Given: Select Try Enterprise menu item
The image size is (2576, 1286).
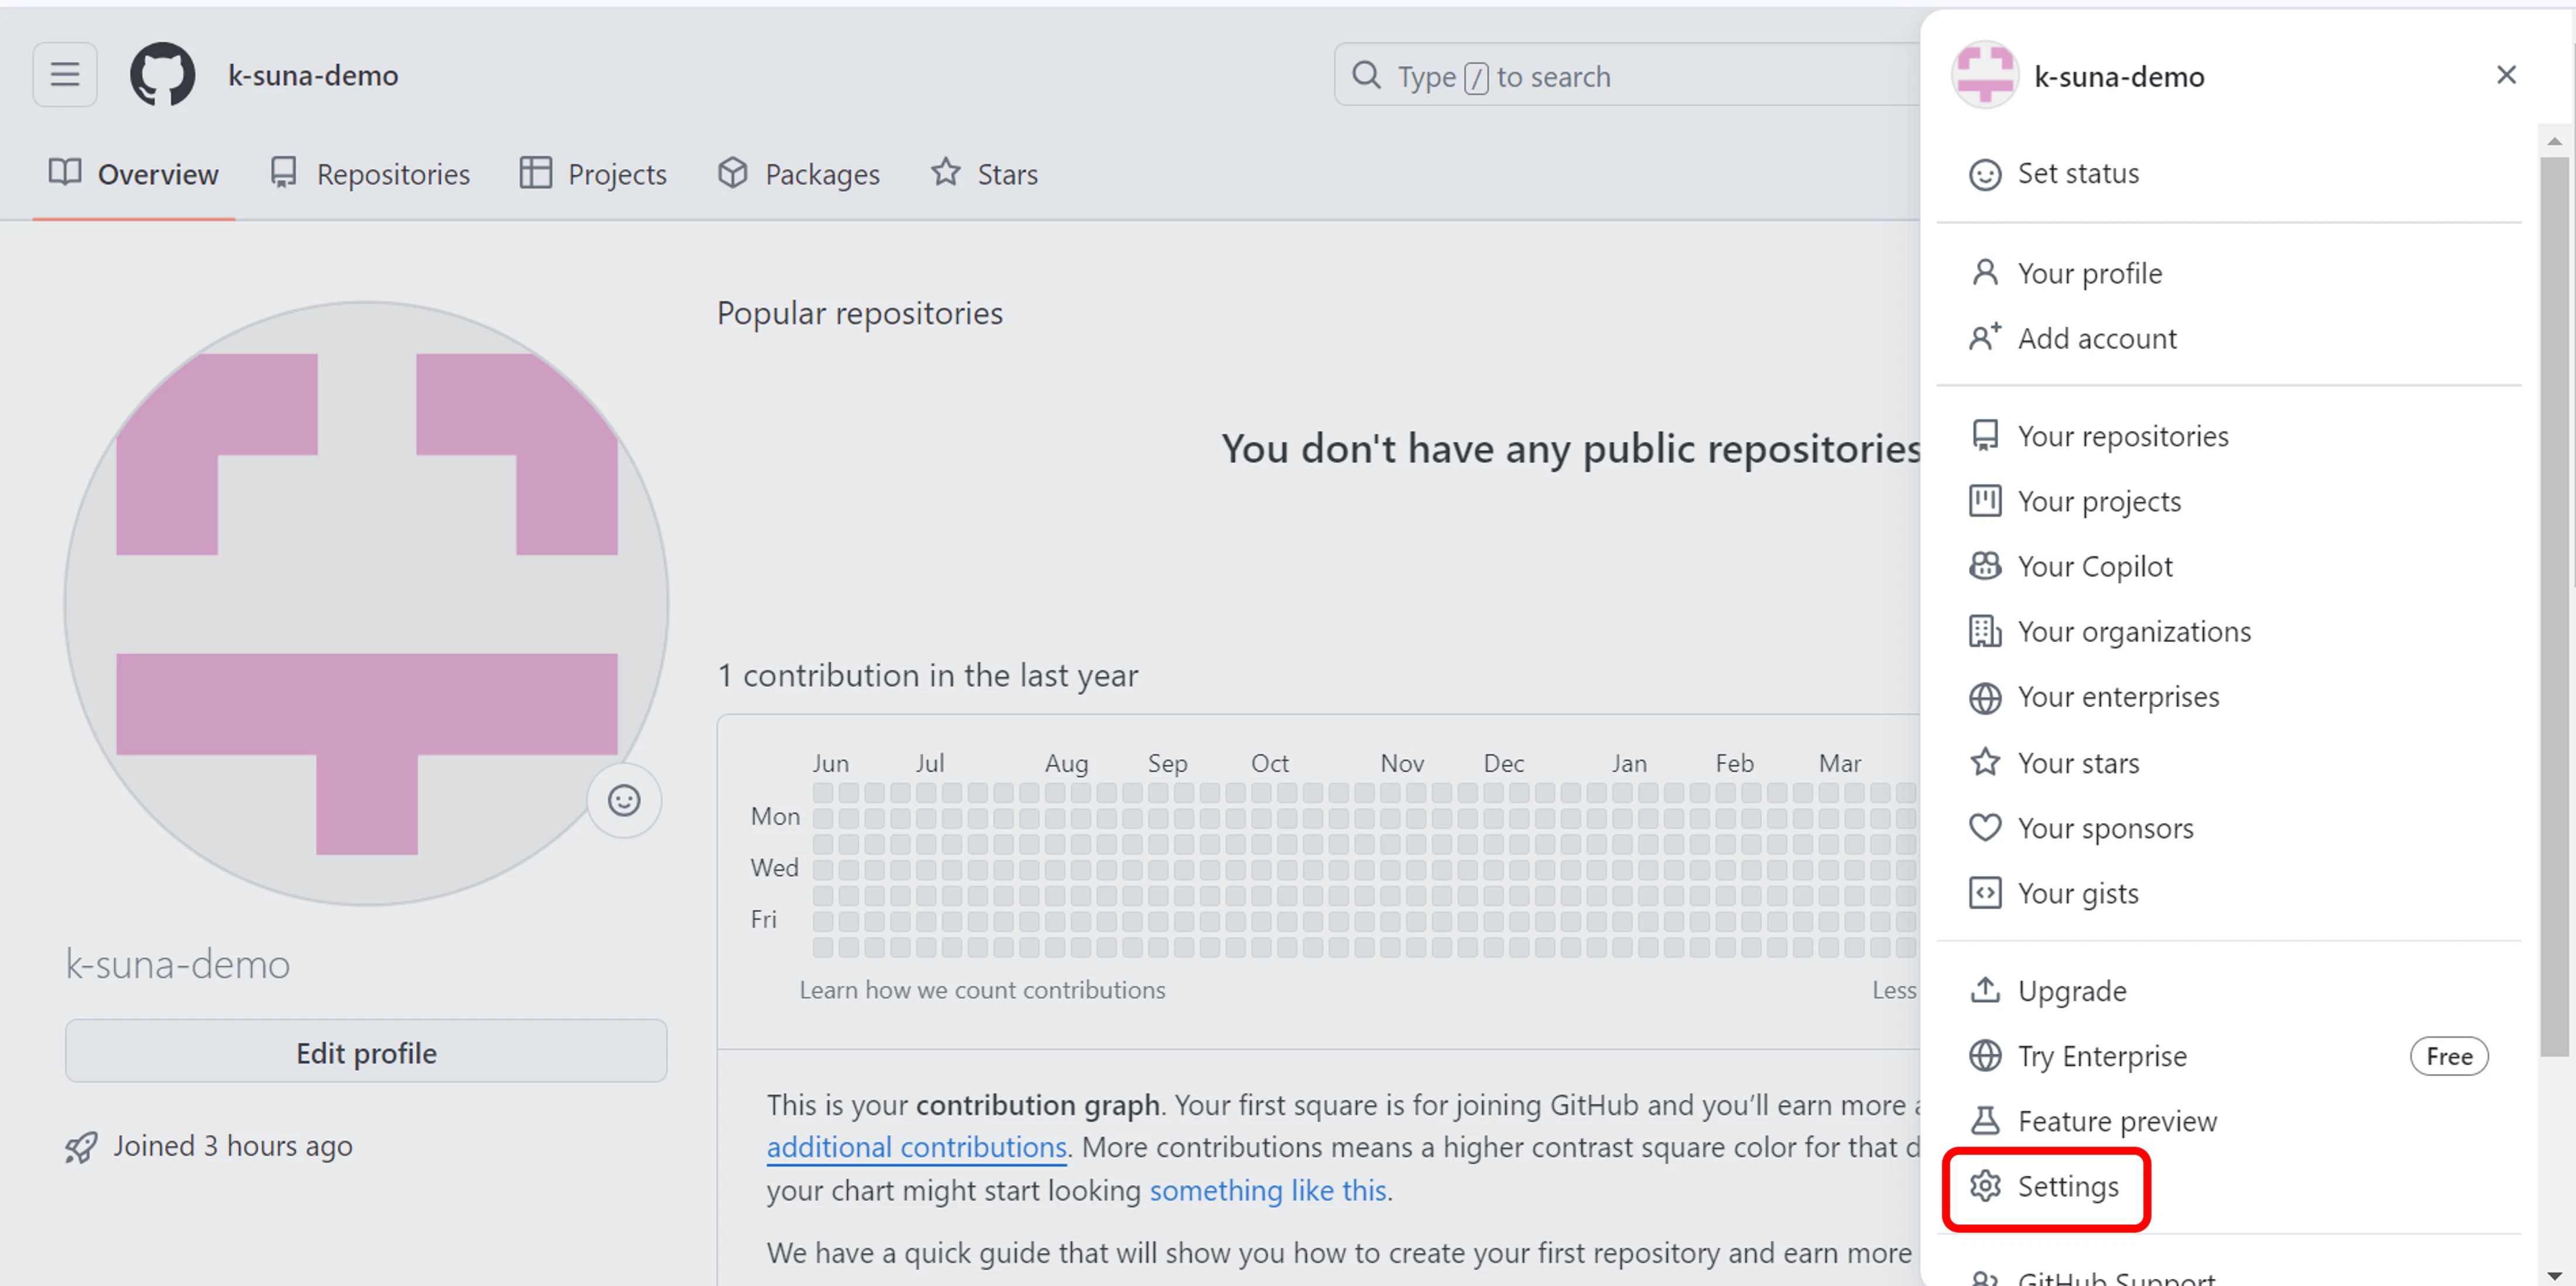Looking at the screenshot, I should [2228, 1056].
